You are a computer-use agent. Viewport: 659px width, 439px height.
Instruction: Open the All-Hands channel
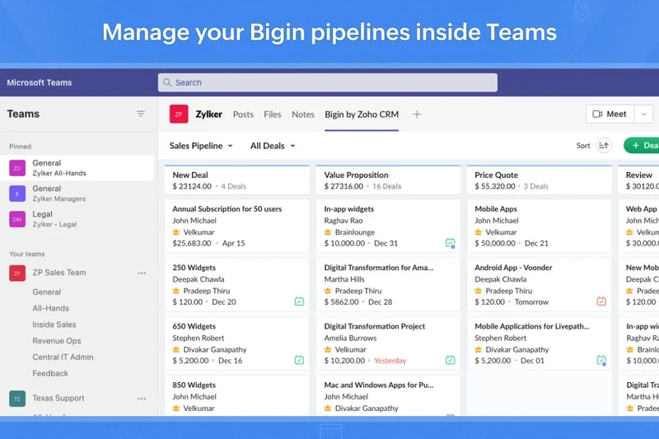pyautogui.click(x=51, y=308)
